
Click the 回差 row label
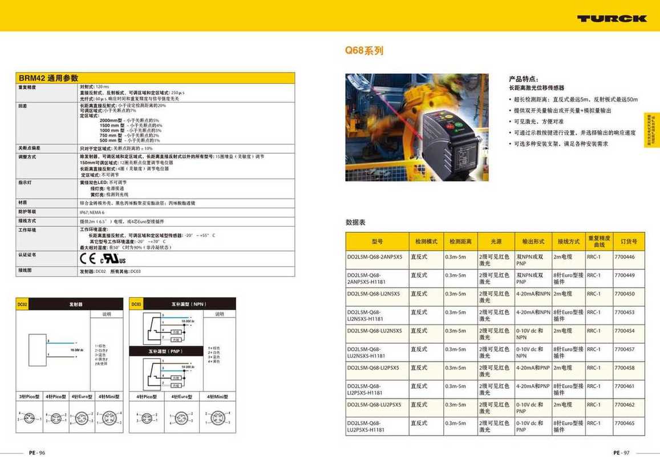[23, 106]
